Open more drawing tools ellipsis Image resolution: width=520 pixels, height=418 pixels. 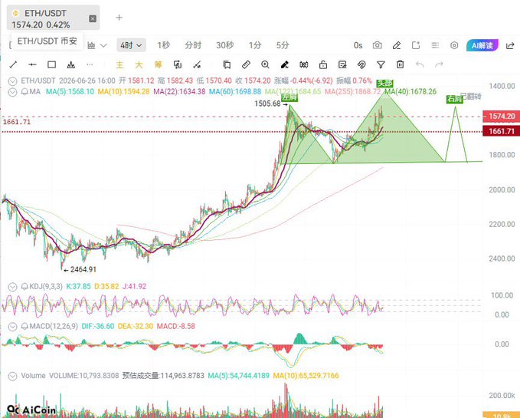click(90, 64)
